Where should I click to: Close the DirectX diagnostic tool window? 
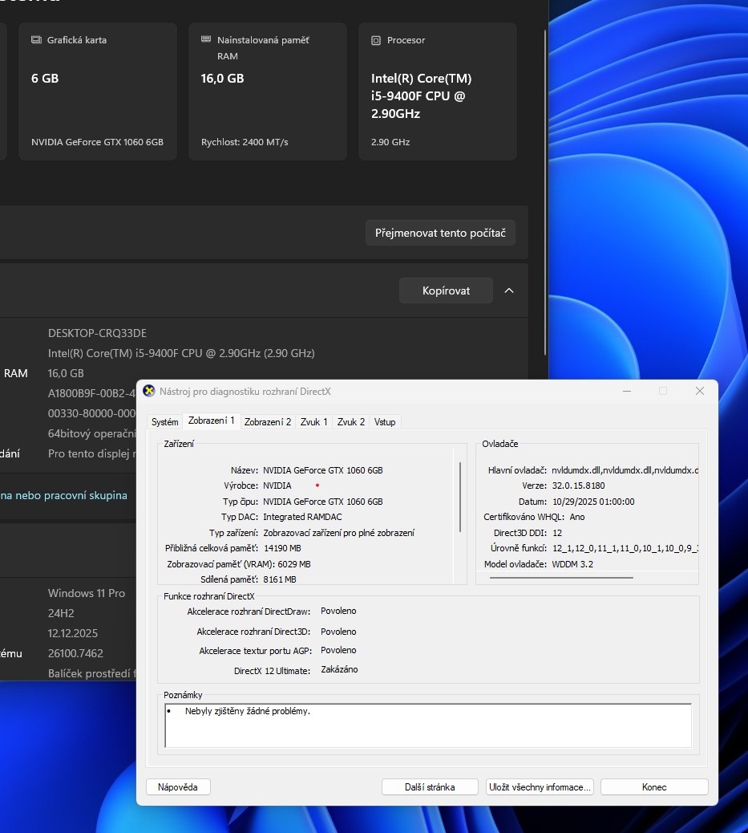click(699, 391)
